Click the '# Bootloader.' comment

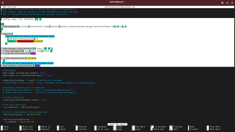10,70
